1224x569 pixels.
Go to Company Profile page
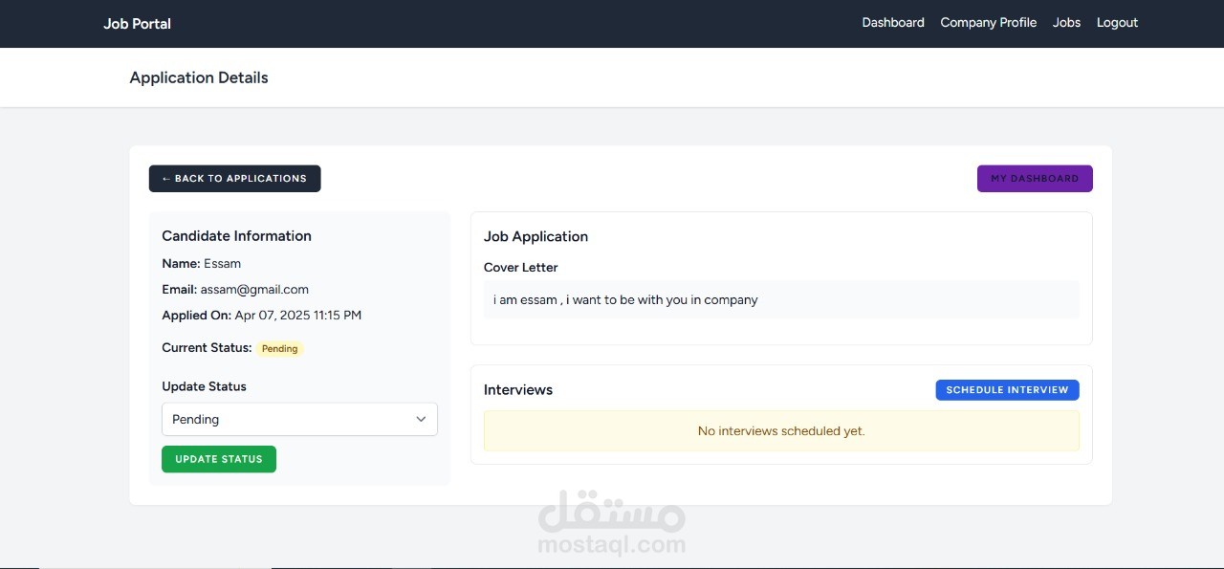pos(988,23)
